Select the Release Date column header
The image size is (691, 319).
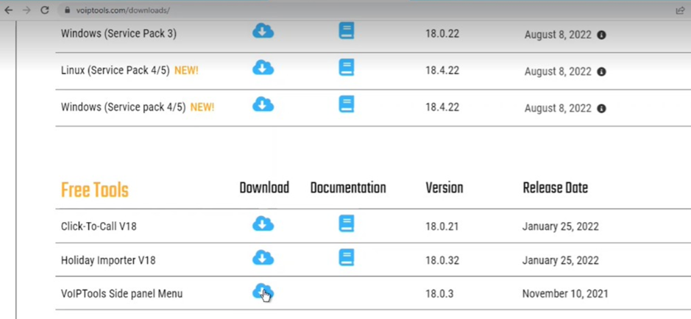tap(556, 188)
